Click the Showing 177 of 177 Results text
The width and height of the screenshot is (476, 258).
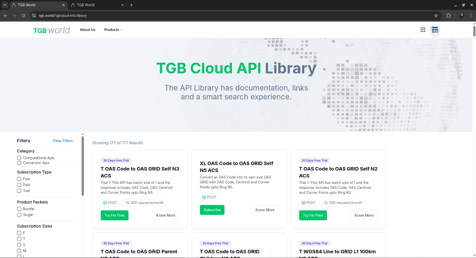pos(118,143)
